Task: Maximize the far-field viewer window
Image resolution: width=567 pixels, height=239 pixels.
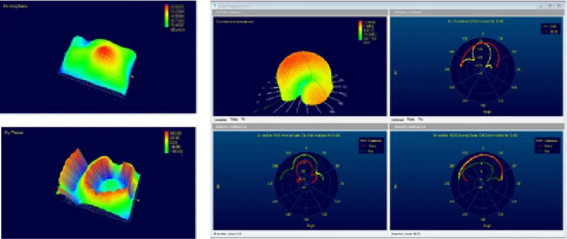Action: click(x=550, y=5)
